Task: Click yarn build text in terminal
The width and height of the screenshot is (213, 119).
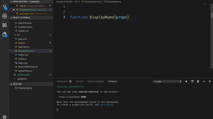Action: (106, 105)
